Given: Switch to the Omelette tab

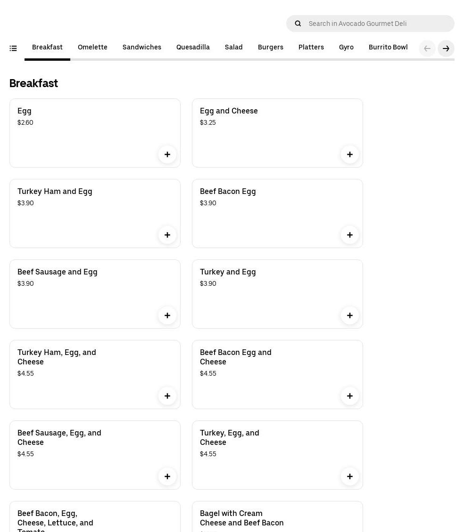Looking at the screenshot, I should point(92,47).
